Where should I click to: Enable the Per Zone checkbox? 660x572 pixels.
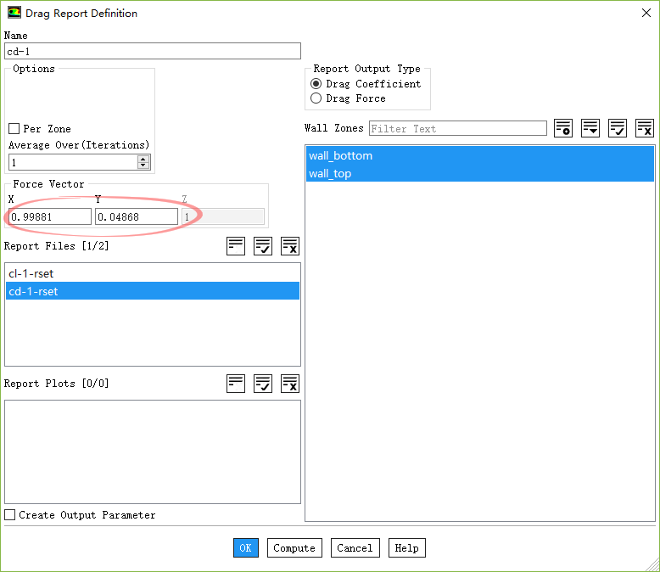click(x=14, y=129)
